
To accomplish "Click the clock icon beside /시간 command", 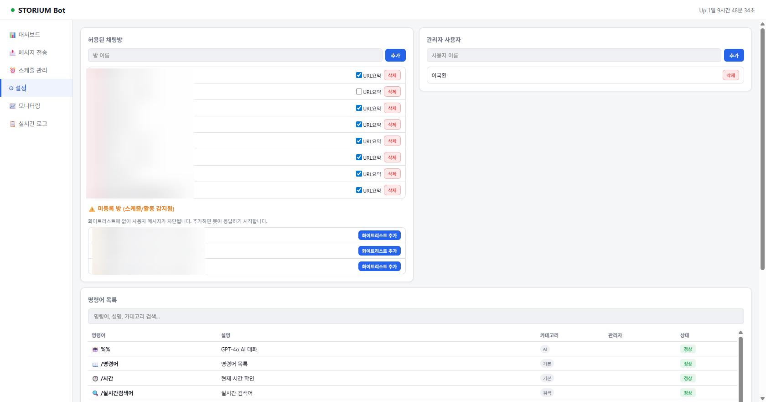I will (95, 379).
